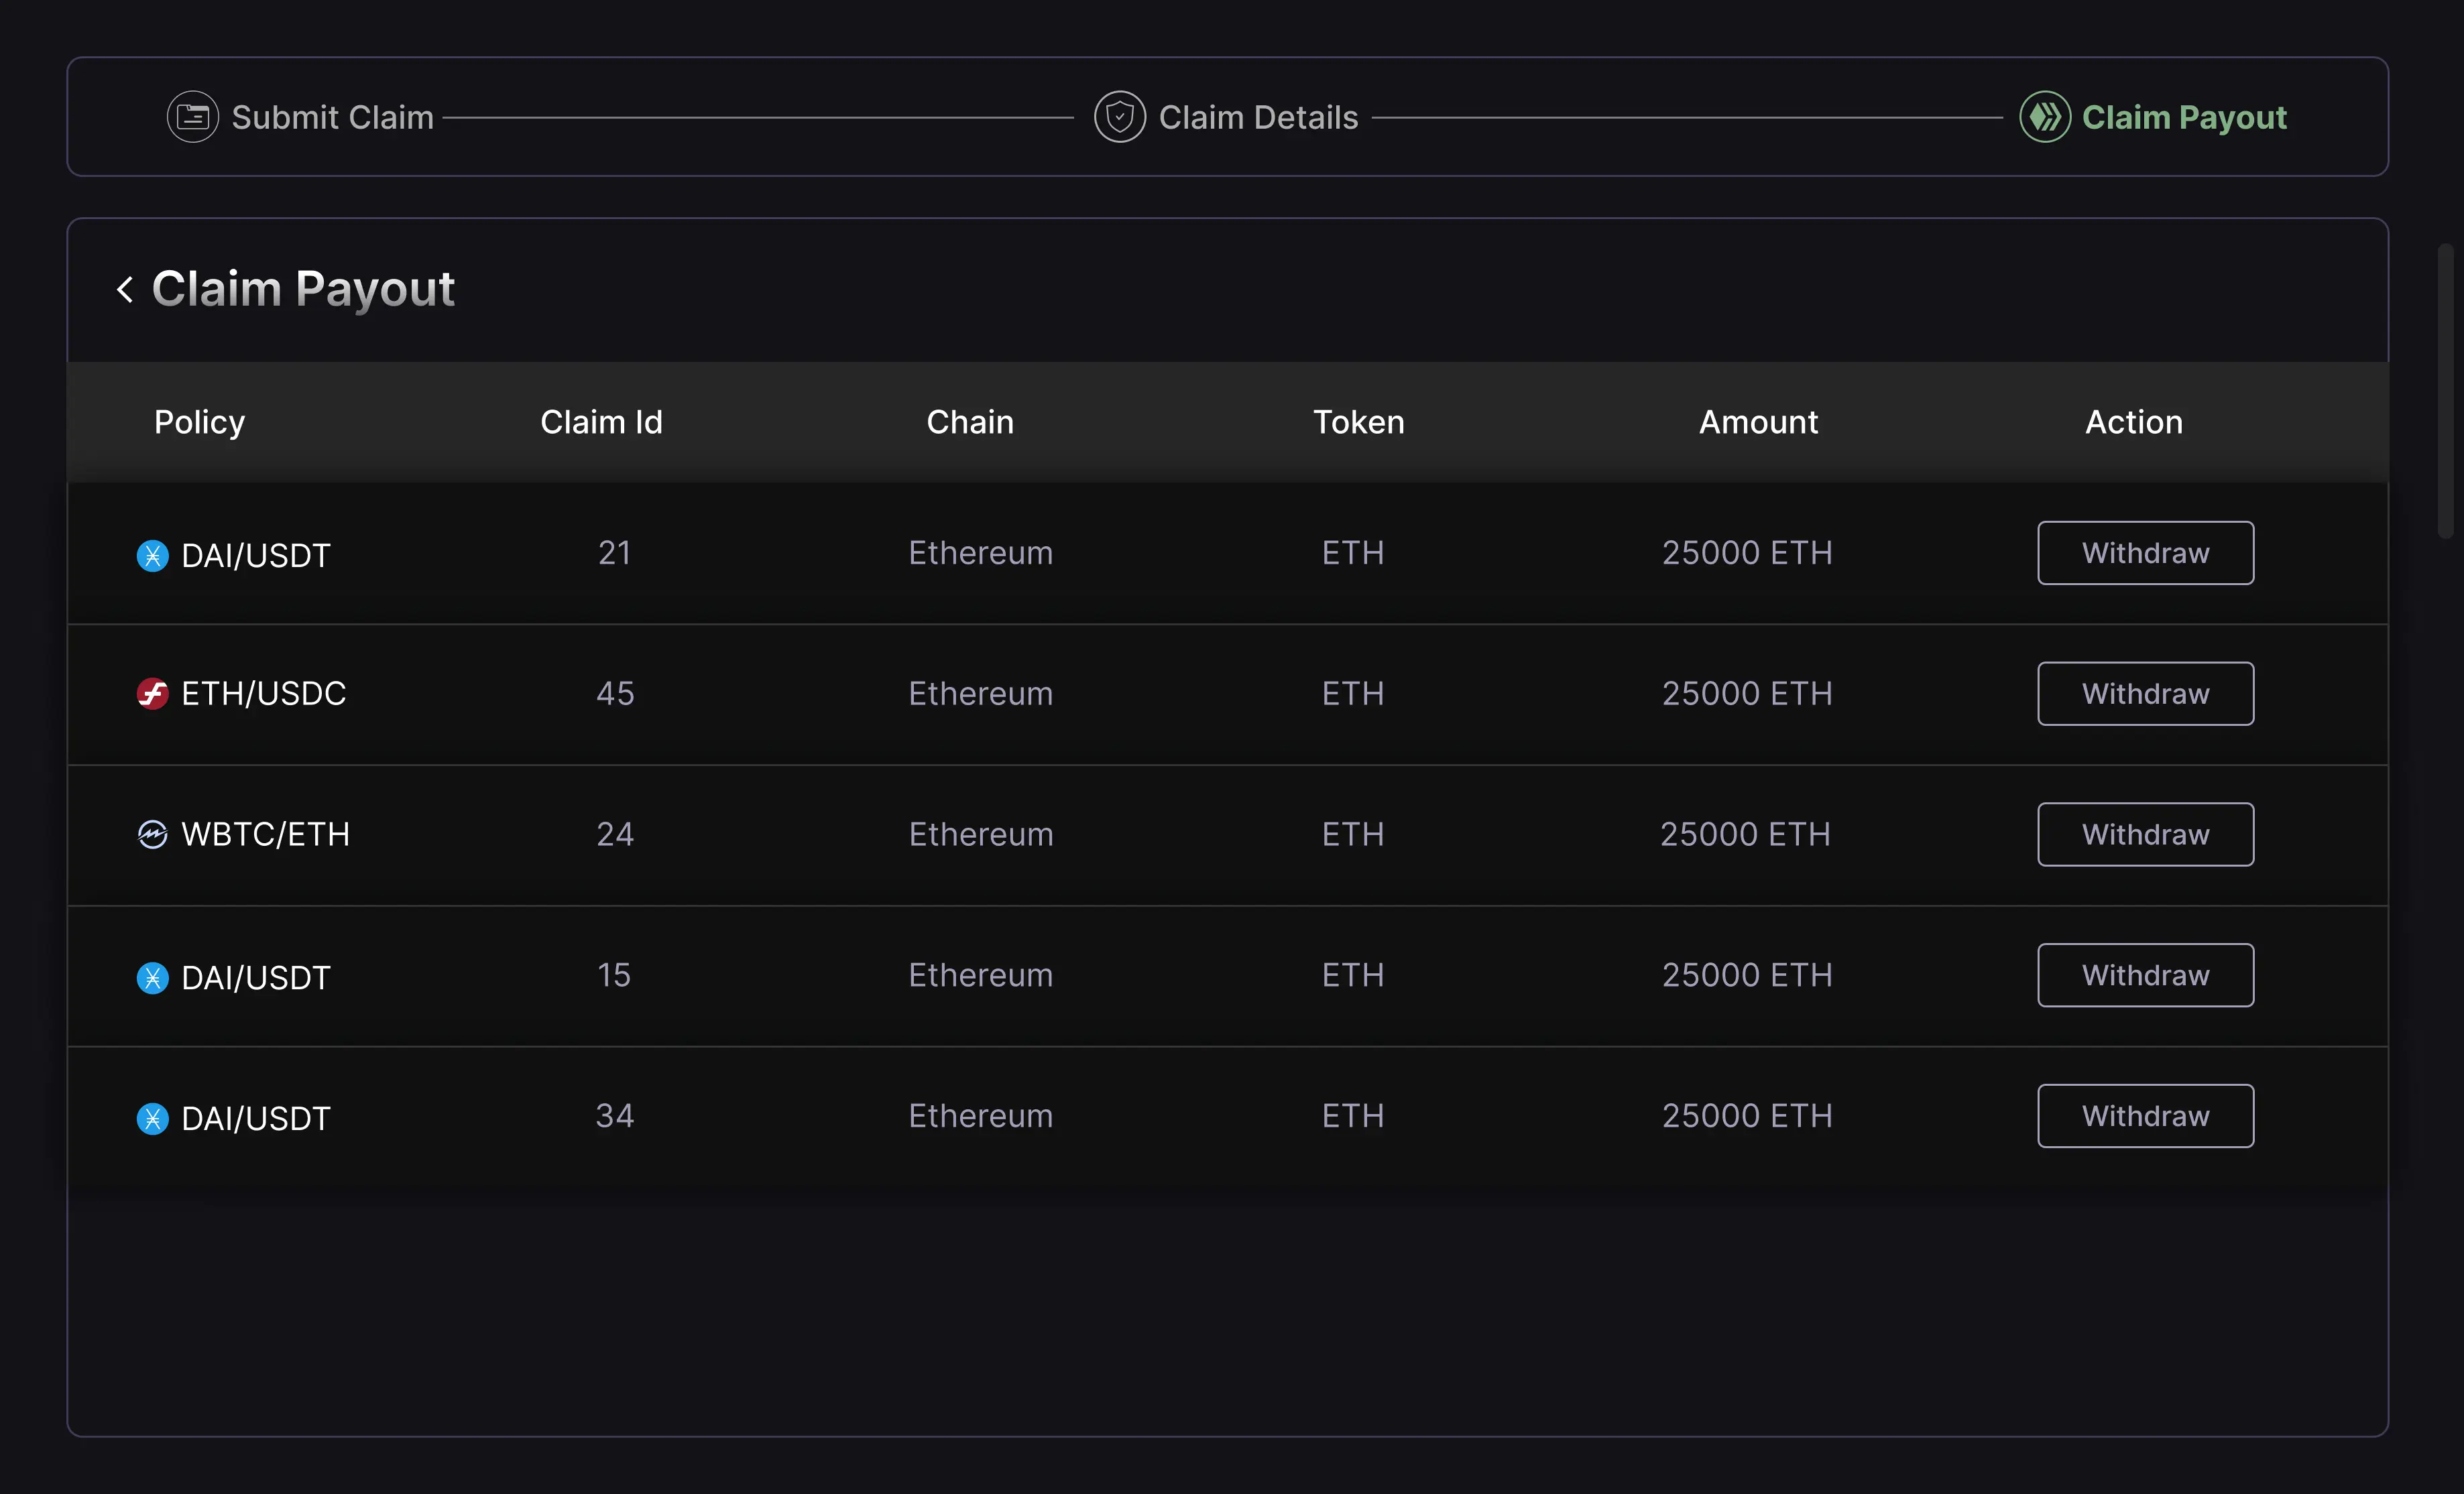Withdraw the ETH/USDC claim 45 payout
The image size is (2464, 1494).
[2145, 693]
